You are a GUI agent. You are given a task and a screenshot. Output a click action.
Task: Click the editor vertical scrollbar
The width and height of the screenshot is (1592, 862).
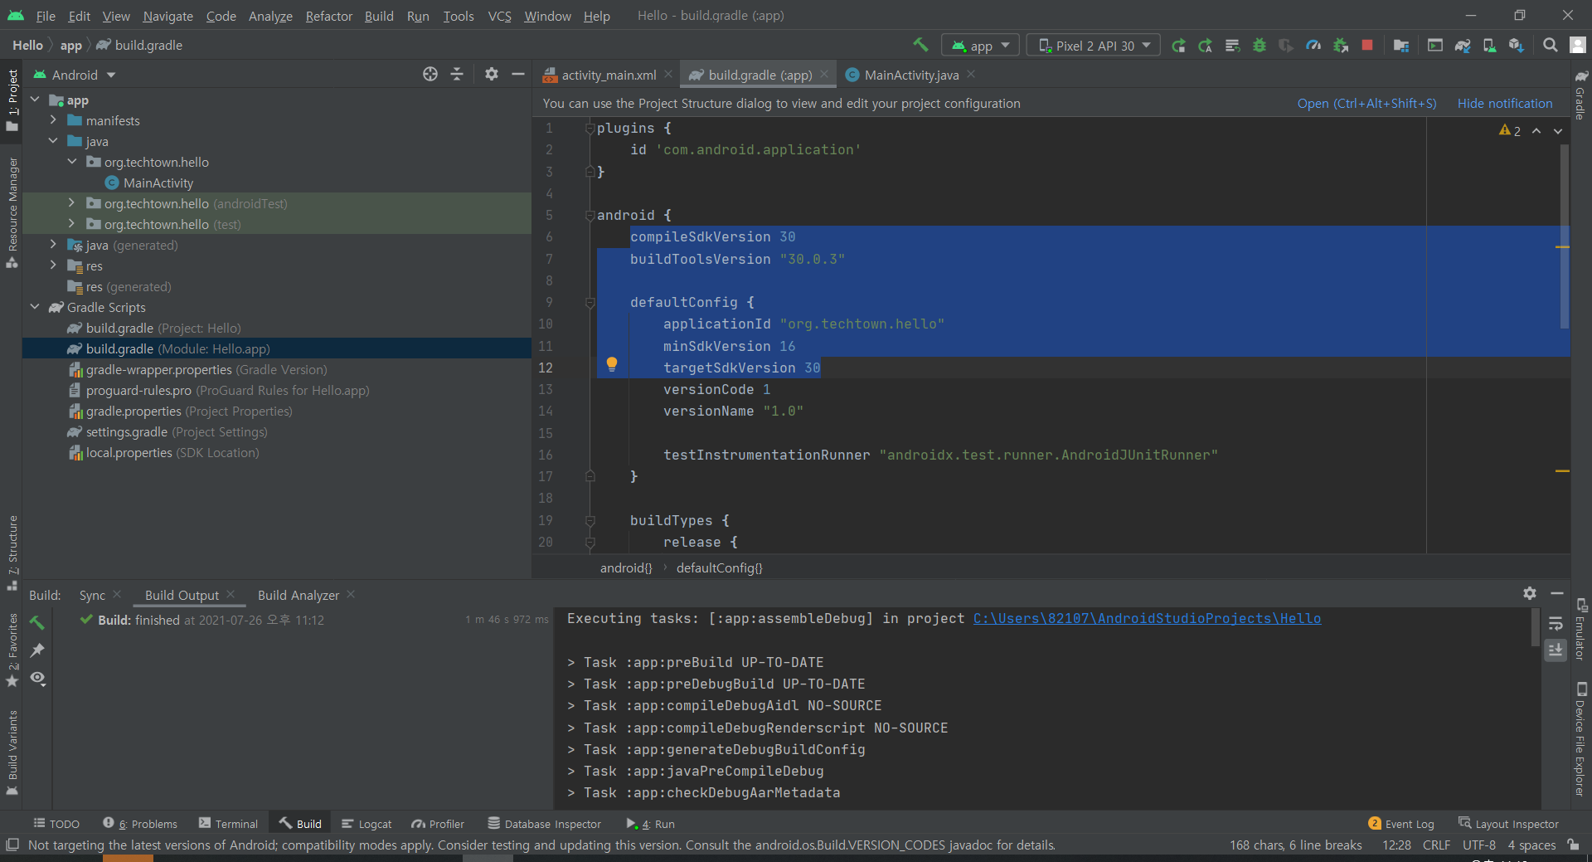click(1564, 236)
